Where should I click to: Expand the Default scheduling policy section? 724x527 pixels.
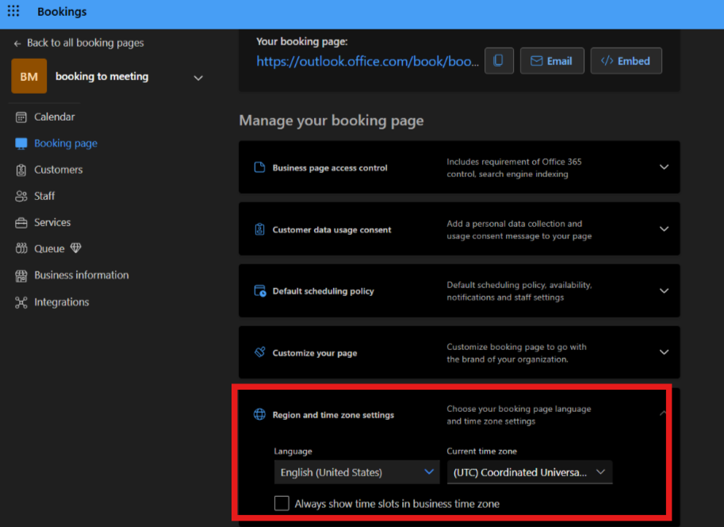(x=664, y=290)
